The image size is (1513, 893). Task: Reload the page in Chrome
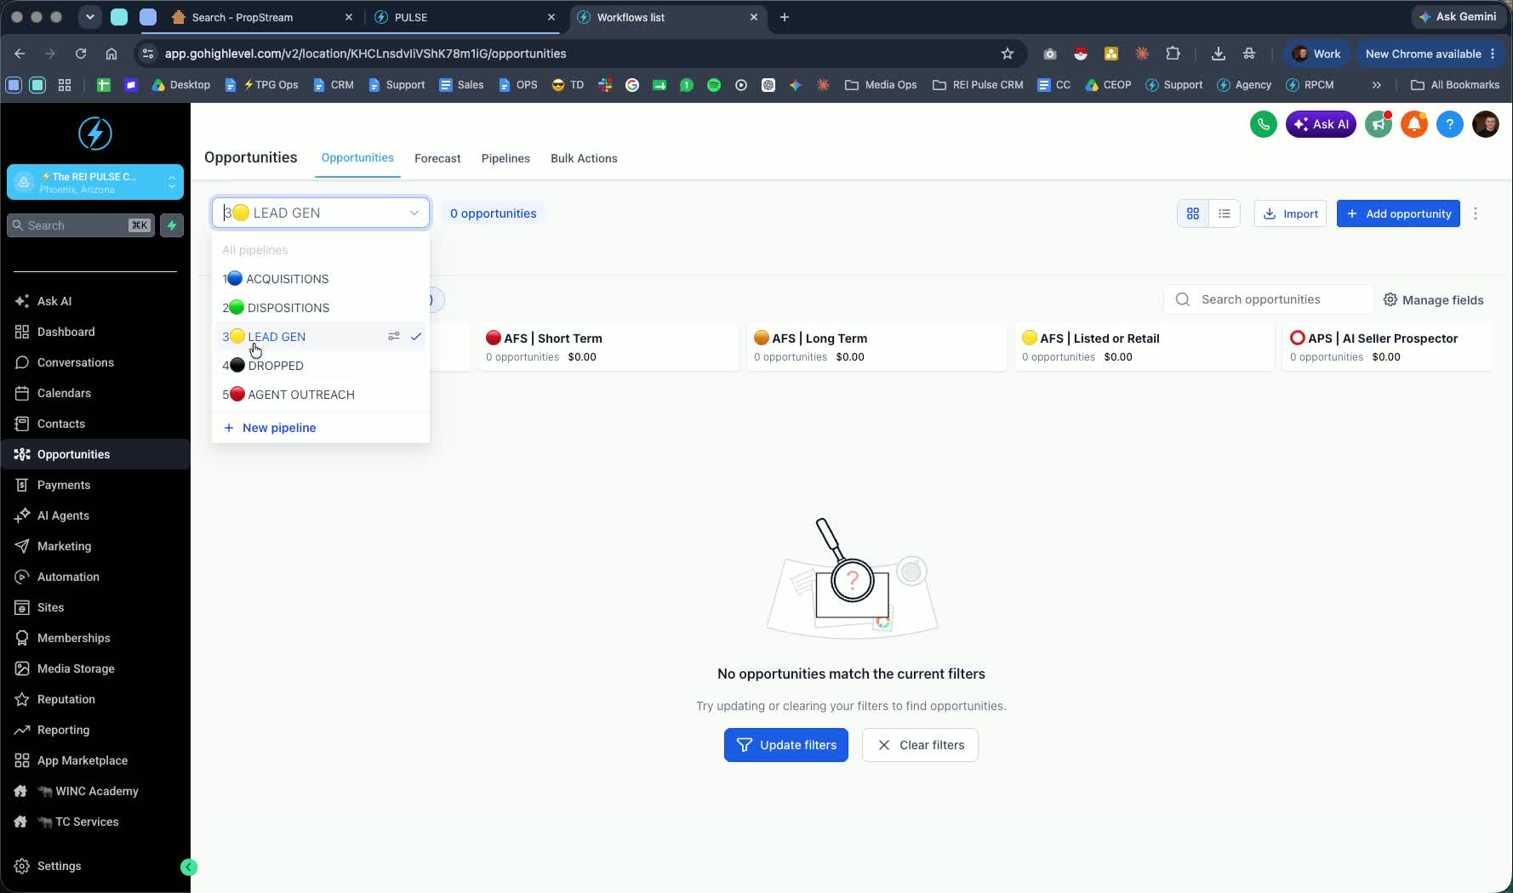81,54
